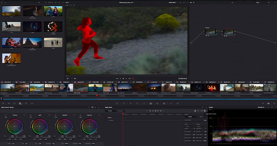Switch to the Features tab
The width and height of the screenshot is (277, 146).
[x=120, y=111]
